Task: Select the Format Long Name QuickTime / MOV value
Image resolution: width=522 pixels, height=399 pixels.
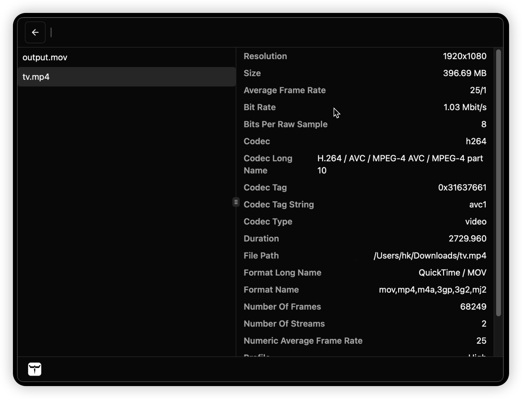Action: [452, 273]
